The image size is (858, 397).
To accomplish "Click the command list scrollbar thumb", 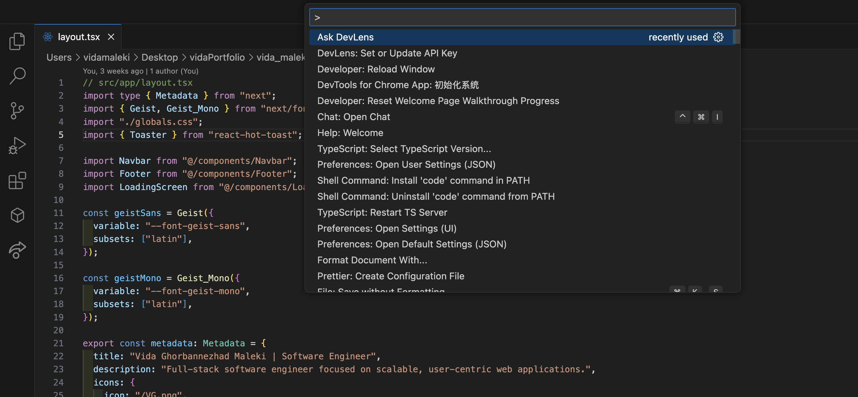I will 736,37.
